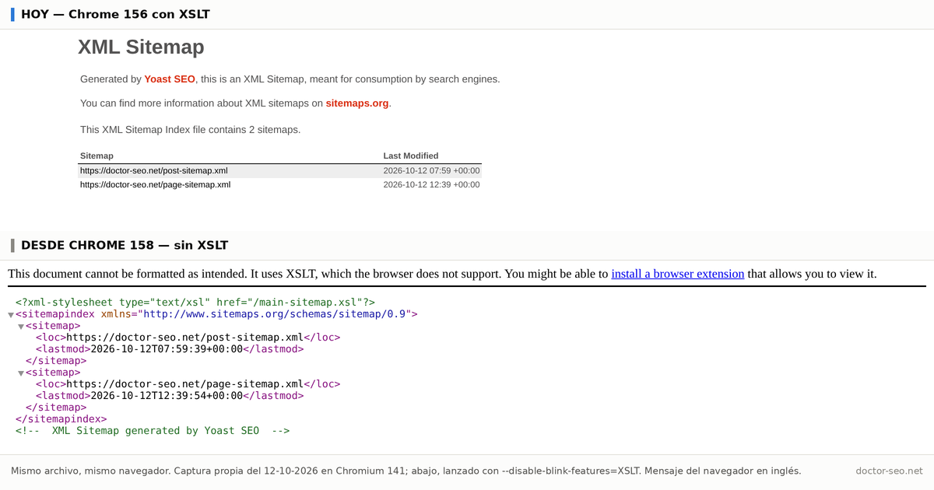Select the date 2026-10-12 12:39 +00:00

pyautogui.click(x=431, y=185)
